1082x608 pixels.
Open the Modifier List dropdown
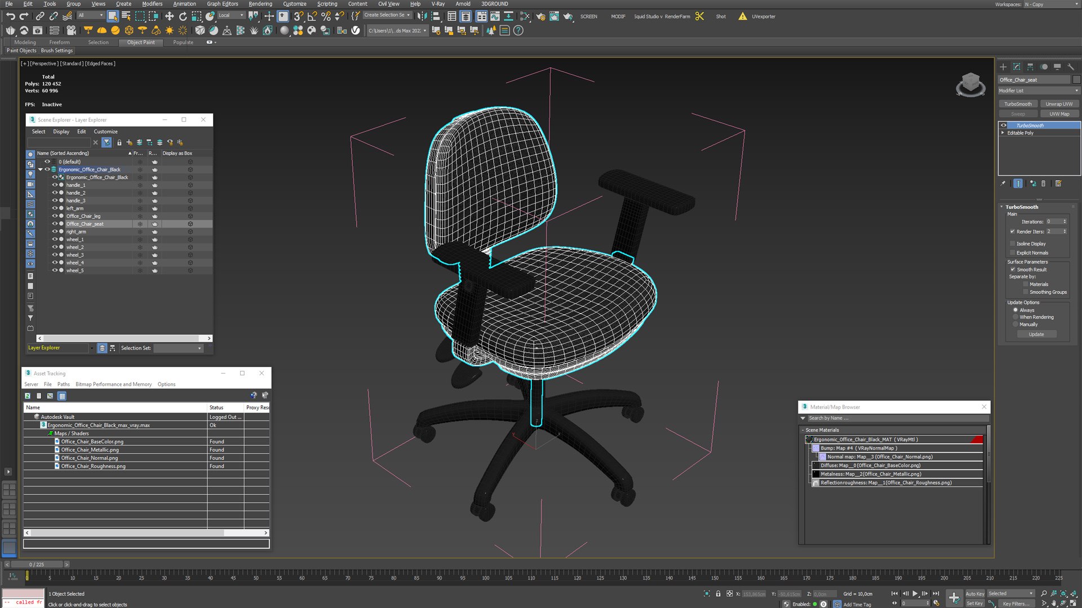(x=1039, y=91)
